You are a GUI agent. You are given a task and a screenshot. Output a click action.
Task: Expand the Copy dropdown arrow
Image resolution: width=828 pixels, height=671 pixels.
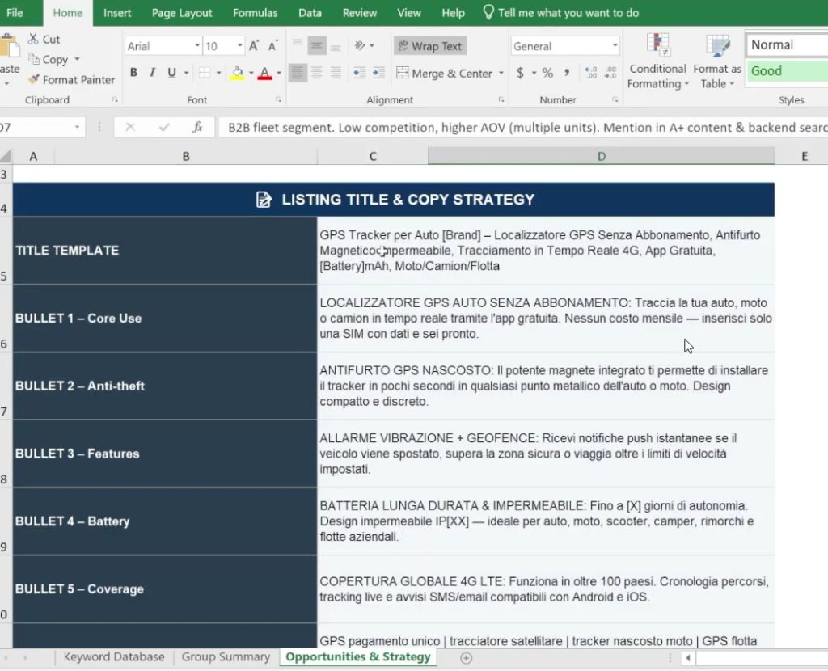[77, 59]
